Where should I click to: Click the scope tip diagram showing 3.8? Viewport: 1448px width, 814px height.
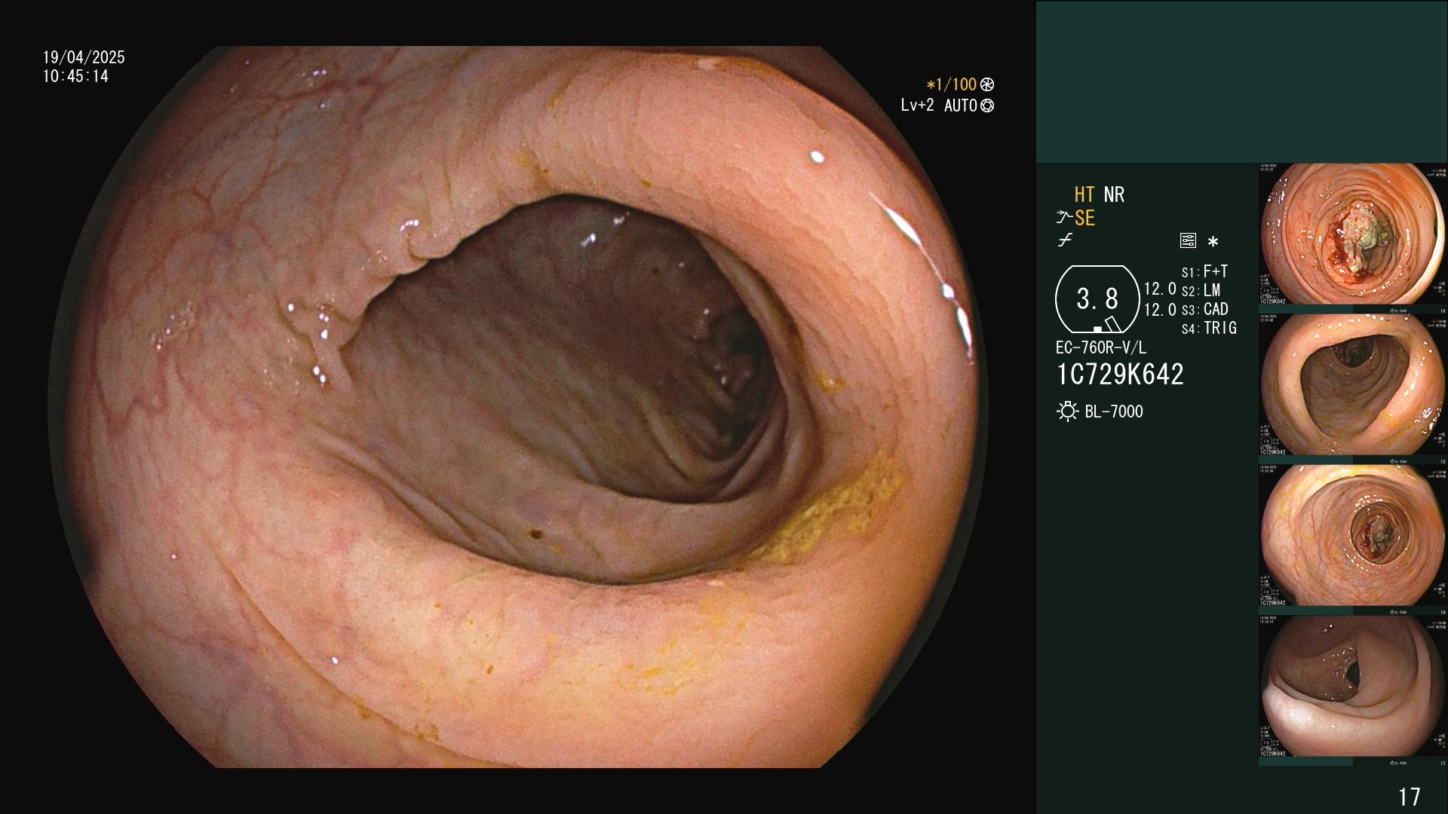pyautogui.click(x=1097, y=299)
